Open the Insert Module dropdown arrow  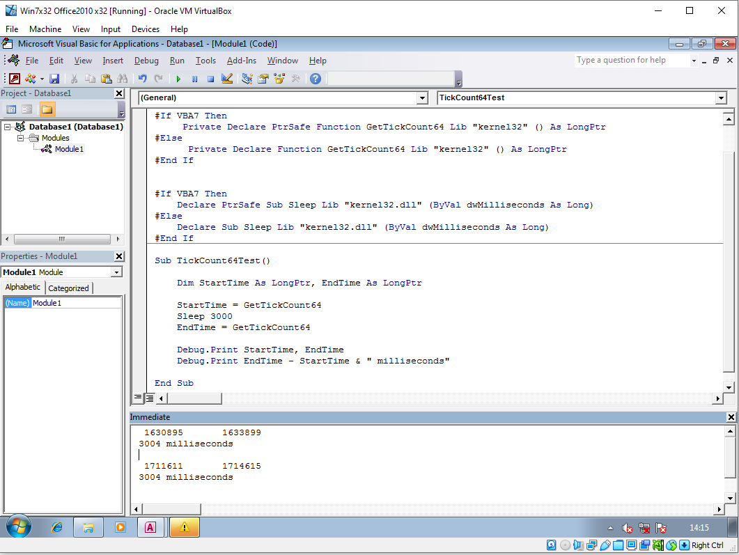click(x=42, y=79)
